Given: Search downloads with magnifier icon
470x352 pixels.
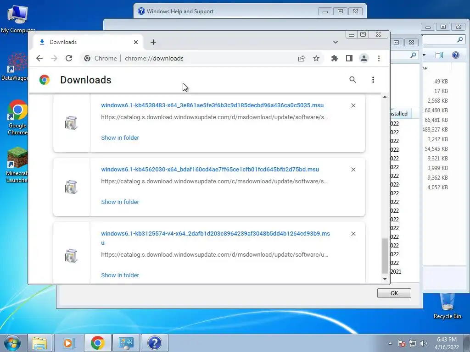Looking at the screenshot, I should tap(353, 80).
